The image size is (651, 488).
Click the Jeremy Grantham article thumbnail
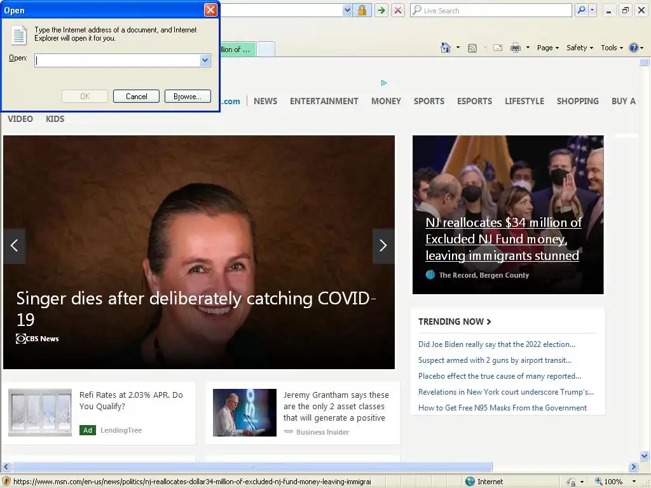point(245,412)
